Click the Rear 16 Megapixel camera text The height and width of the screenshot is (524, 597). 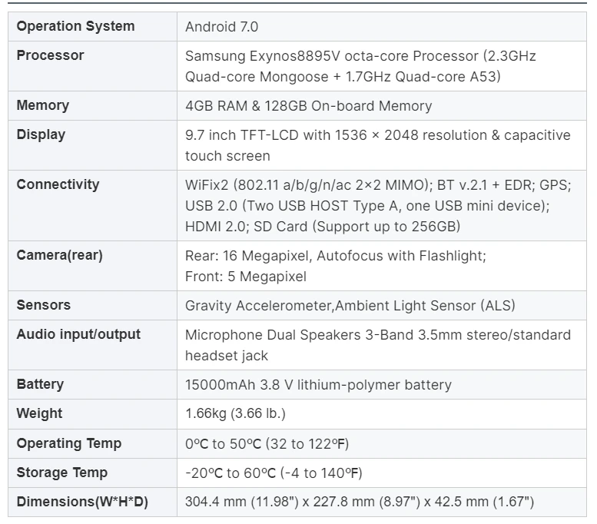point(335,266)
